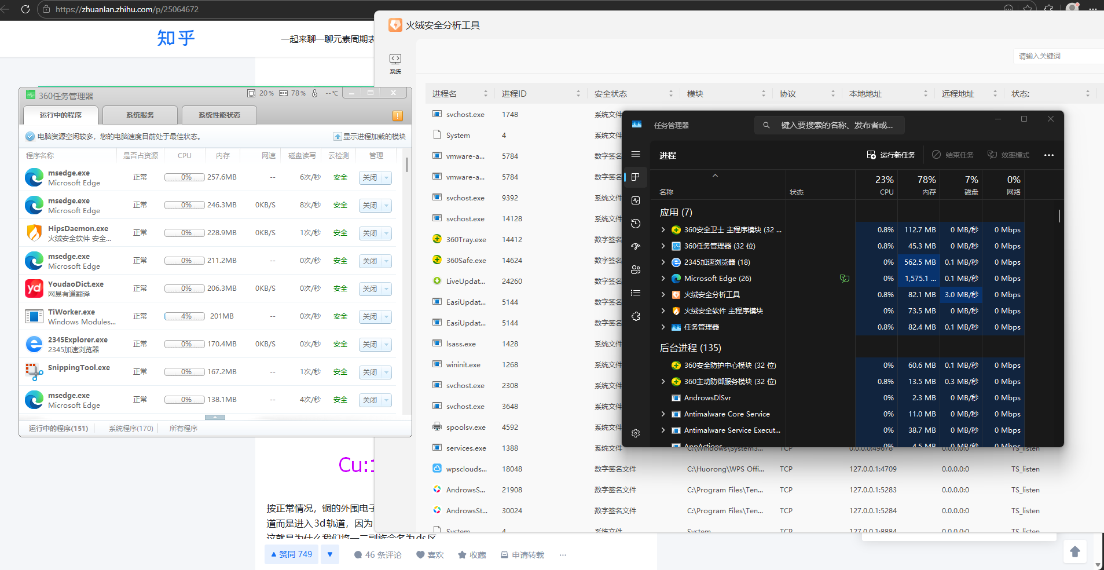Open dropdown arrow next to HipsDaemon.exe 关闭
The image size is (1104, 570).
click(x=386, y=233)
